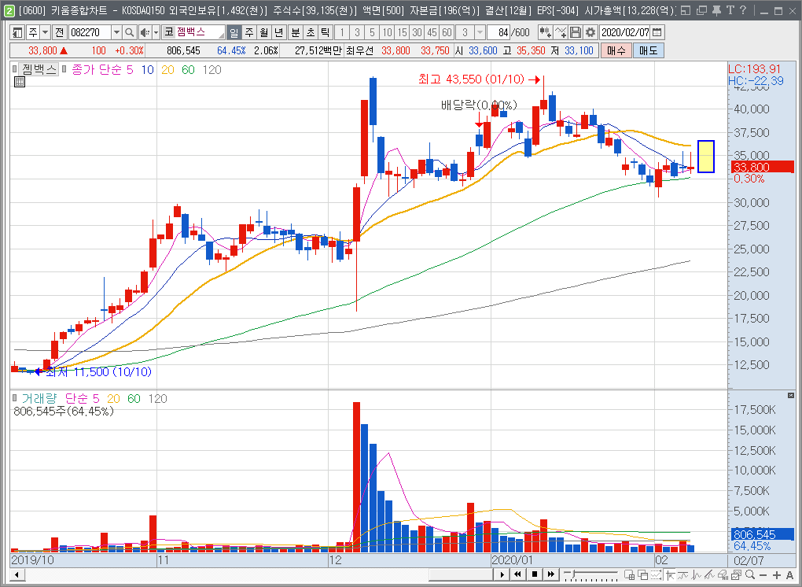Stop chart replay with the stop button
Viewport: 802px width, 587px height.
(x=534, y=574)
